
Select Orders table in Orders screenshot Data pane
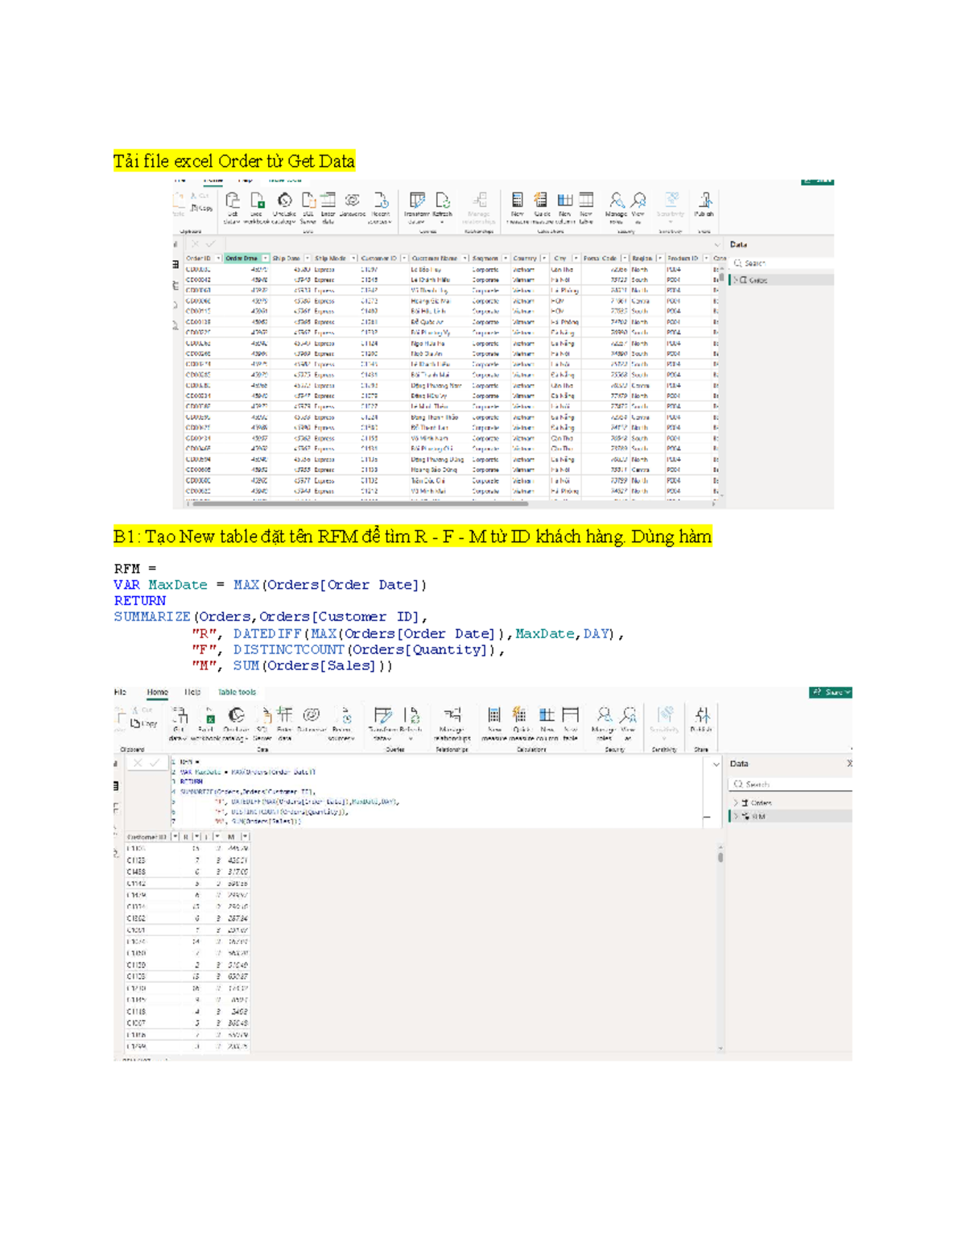(x=781, y=280)
